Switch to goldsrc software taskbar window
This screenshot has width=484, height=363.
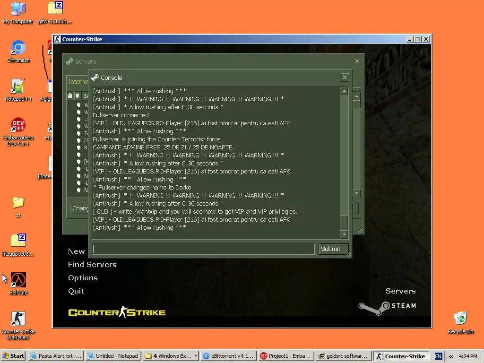click(x=343, y=356)
